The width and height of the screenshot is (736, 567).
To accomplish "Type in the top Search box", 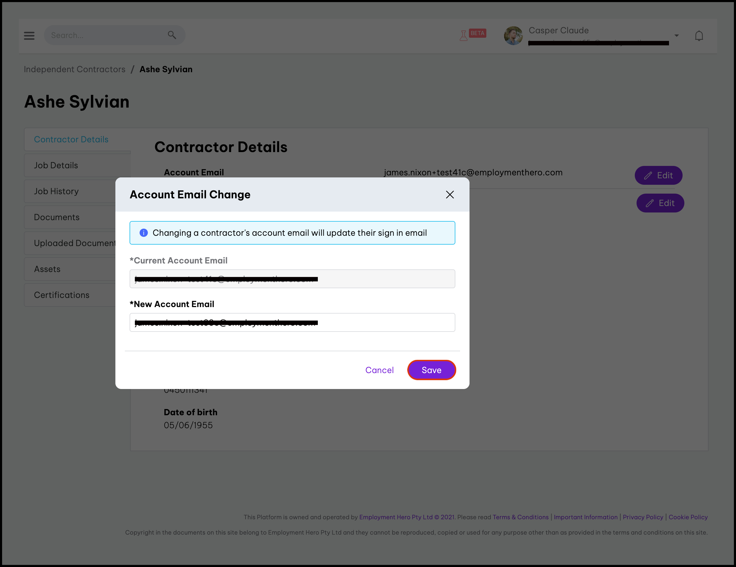I will (108, 35).
